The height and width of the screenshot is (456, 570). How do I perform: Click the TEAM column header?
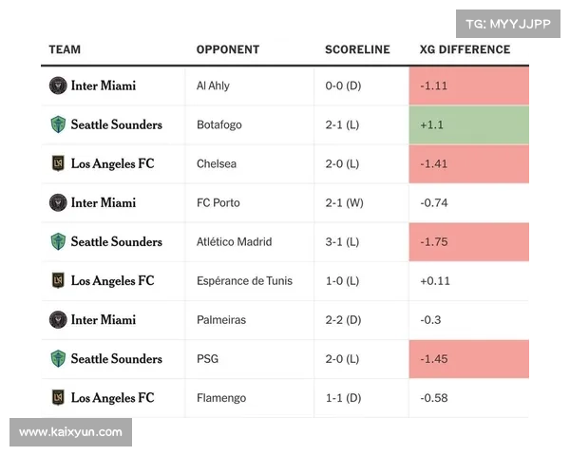point(65,49)
